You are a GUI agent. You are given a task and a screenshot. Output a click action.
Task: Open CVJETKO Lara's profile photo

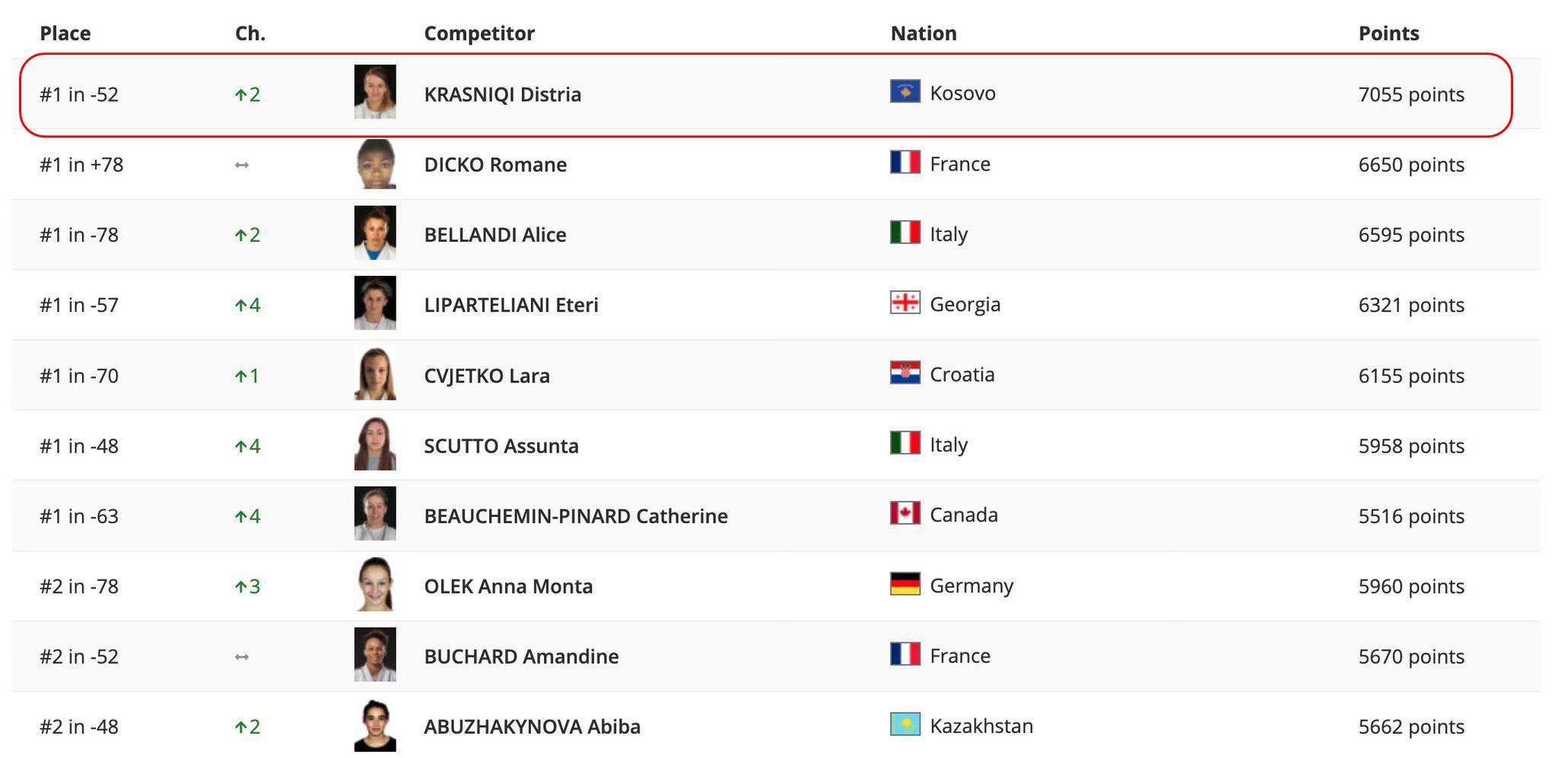point(375,374)
